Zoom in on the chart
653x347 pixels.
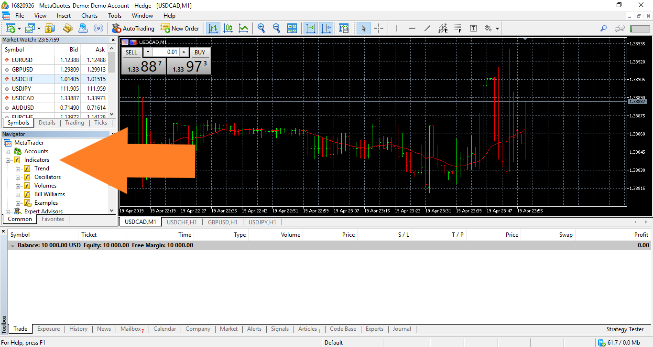261,28
